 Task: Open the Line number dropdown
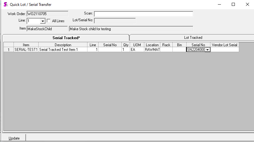[x=42, y=21]
